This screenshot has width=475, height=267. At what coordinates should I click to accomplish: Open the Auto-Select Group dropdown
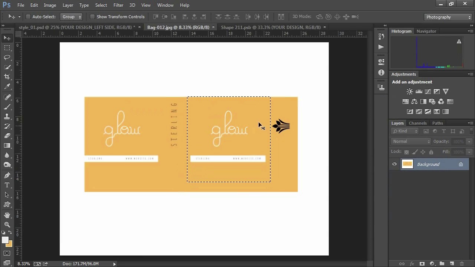click(72, 17)
